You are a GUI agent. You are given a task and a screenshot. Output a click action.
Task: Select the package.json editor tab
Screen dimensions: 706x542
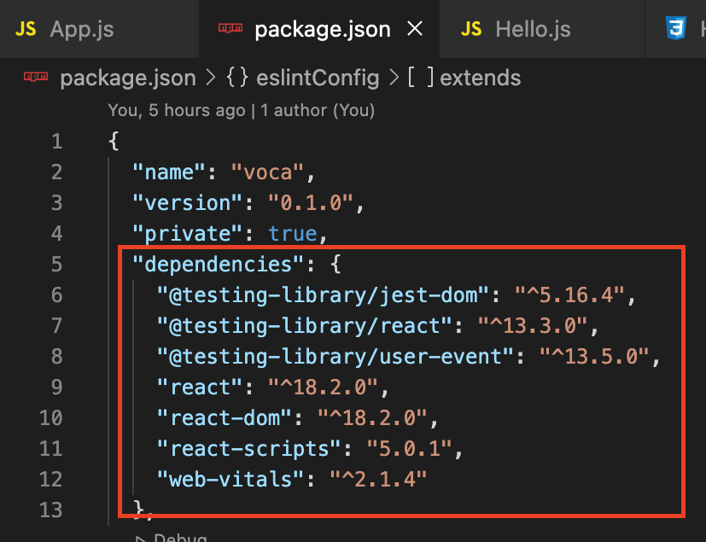318,29
